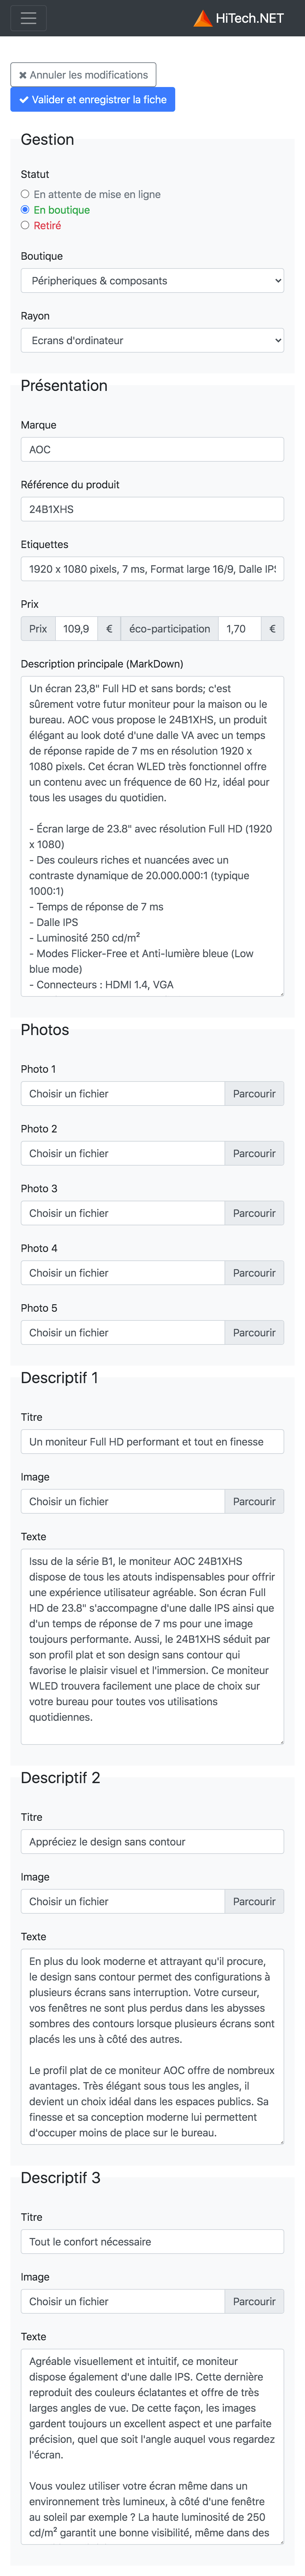Image resolution: width=305 pixels, height=2576 pixels.
Task: Select the En boutique radio option
Action: 25,210
